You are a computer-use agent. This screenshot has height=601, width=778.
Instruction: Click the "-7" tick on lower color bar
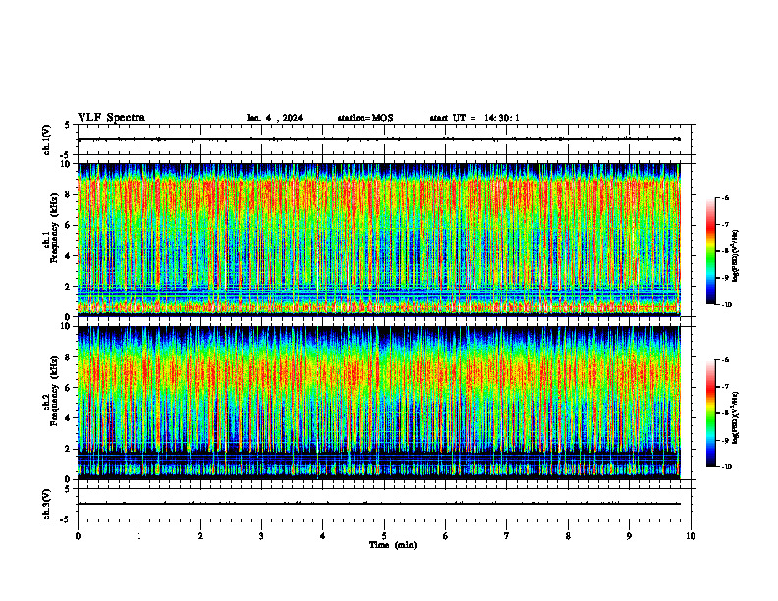725,387
